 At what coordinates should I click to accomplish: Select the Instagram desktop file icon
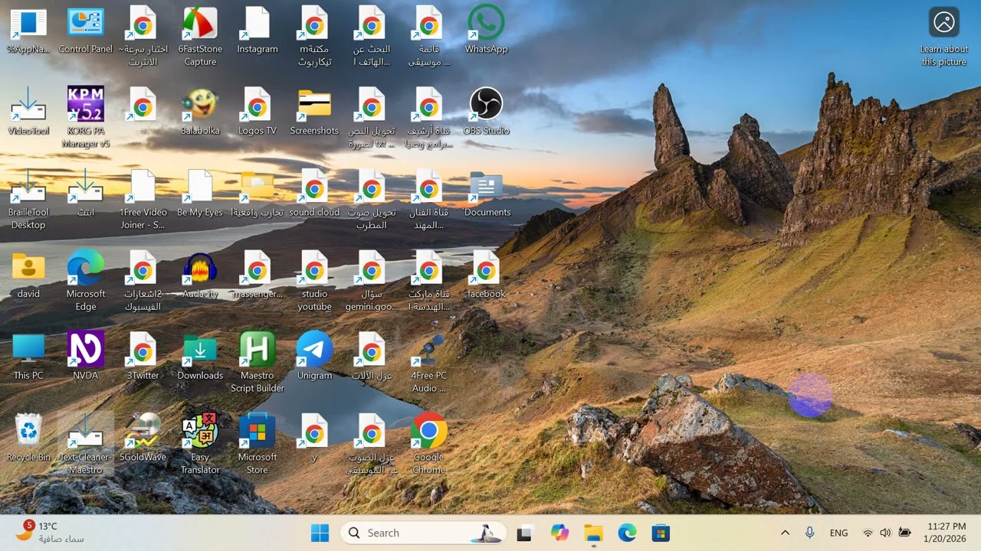[x=258, y=31]
